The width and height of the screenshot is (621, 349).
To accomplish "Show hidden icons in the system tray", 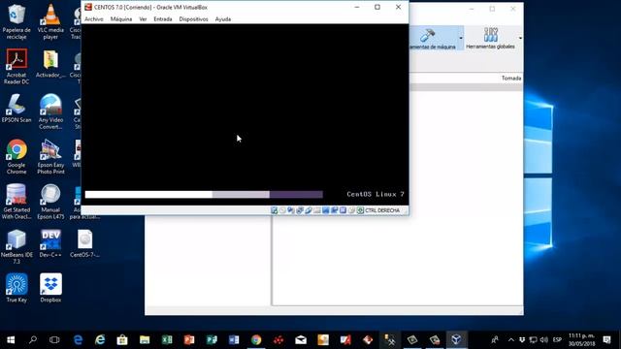I will point(511,339).
